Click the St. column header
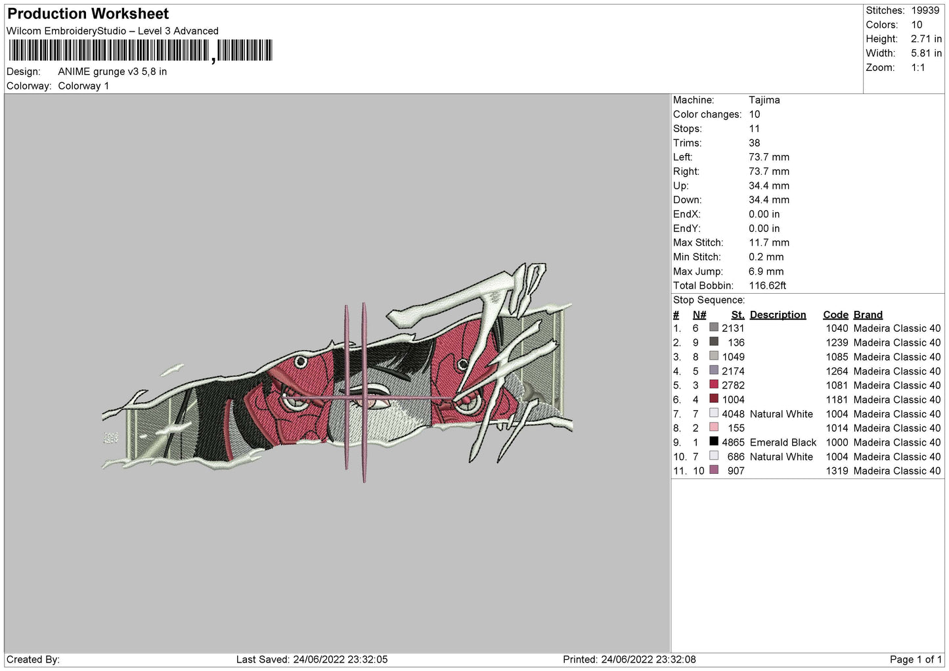This screenshot has height=671, width=949. coord(738,315)
